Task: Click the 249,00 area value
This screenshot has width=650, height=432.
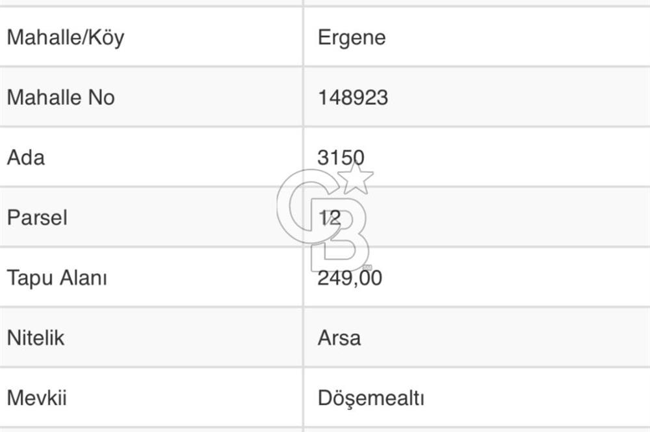Action: [350, 278]
